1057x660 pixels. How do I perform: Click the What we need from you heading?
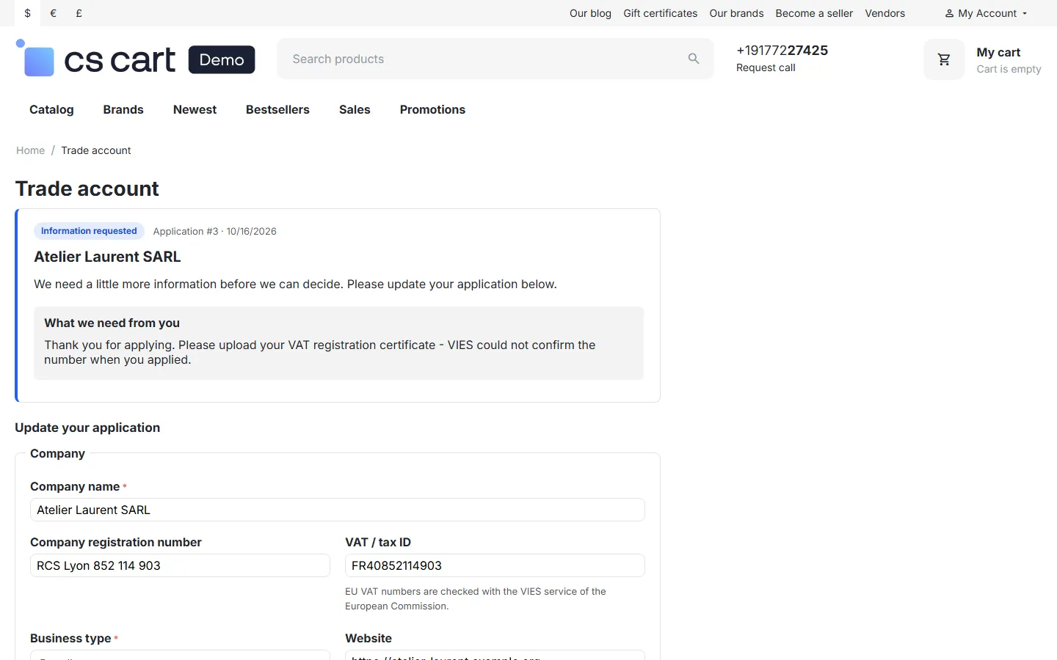pos(112,323)
